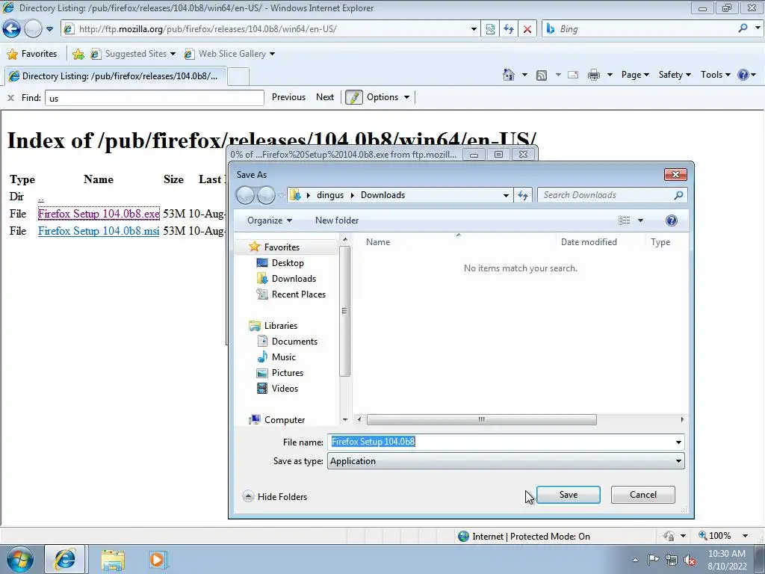
Task: Close the Find bar with X
Action: tap(10, 98)
